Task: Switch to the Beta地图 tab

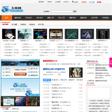Action: point(6,109)
